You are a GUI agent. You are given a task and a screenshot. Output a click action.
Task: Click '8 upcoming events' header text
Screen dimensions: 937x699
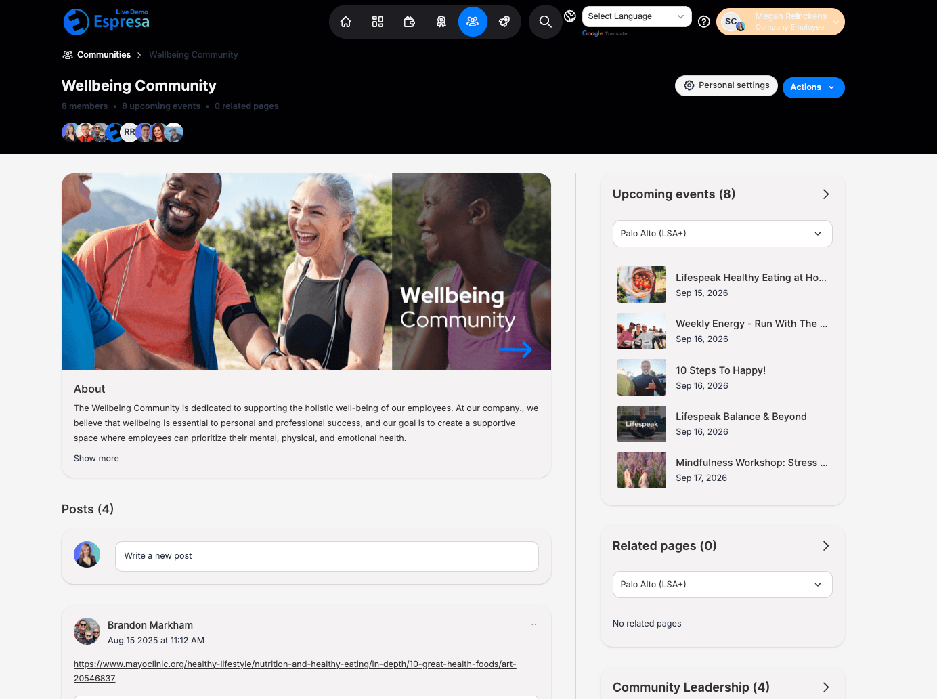161,106
